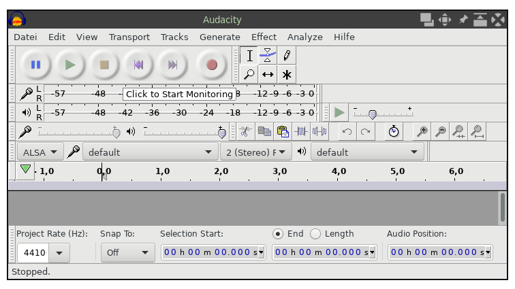Open the View menu
Screen dimensions: 515x289
(87, 37)
